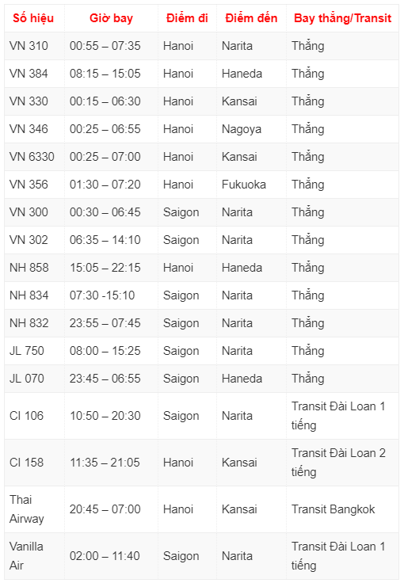Click the VN 6330 flight number
404x583 pixels.
pos(32,157)
